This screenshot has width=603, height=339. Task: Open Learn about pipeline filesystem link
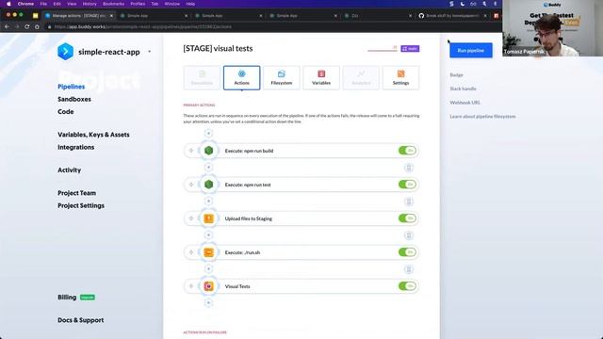(x=482, y=117)
